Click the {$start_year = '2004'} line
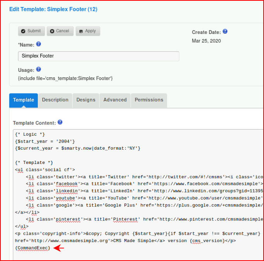Viewport: 264px width, 261px height. pyautogui.click(x=45, y=141)
